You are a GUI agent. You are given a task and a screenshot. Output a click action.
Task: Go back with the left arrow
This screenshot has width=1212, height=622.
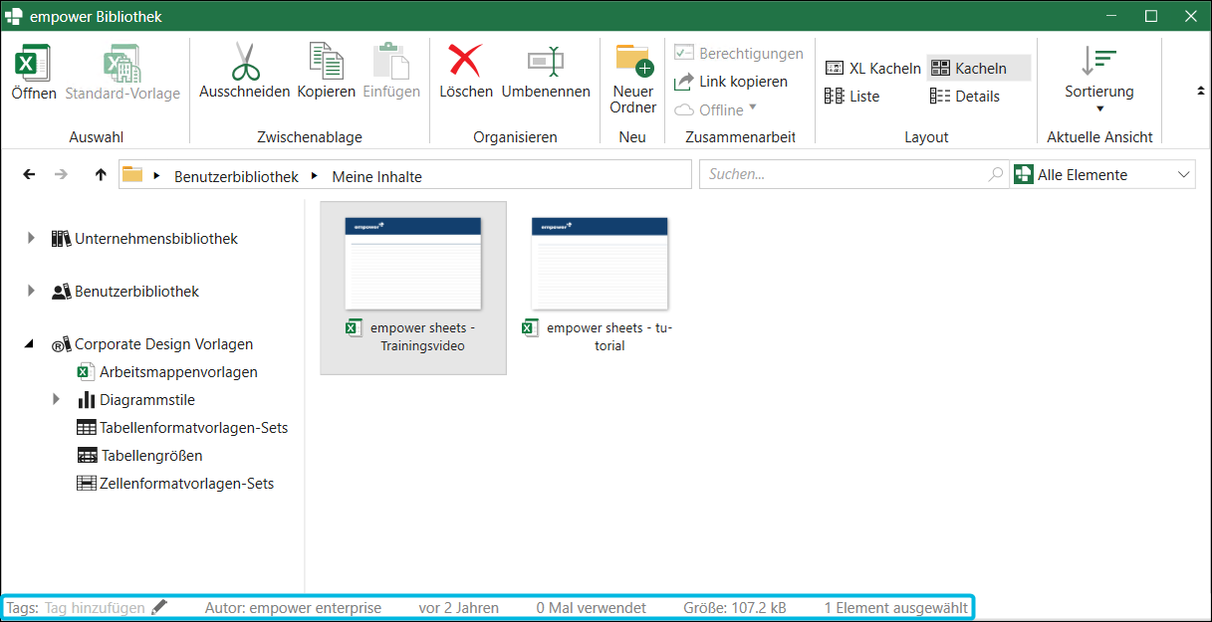coord(29,174)
